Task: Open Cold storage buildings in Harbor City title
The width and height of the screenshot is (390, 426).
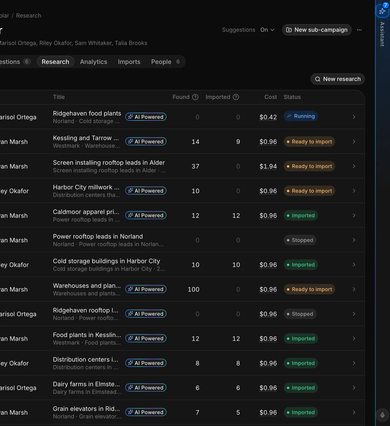Action: pos(106,261)
